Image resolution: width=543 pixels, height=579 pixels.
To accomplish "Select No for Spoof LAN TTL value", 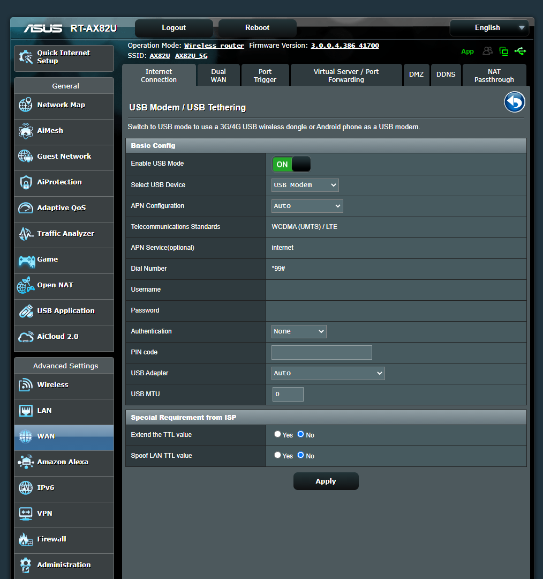I will tap(300, 455).
